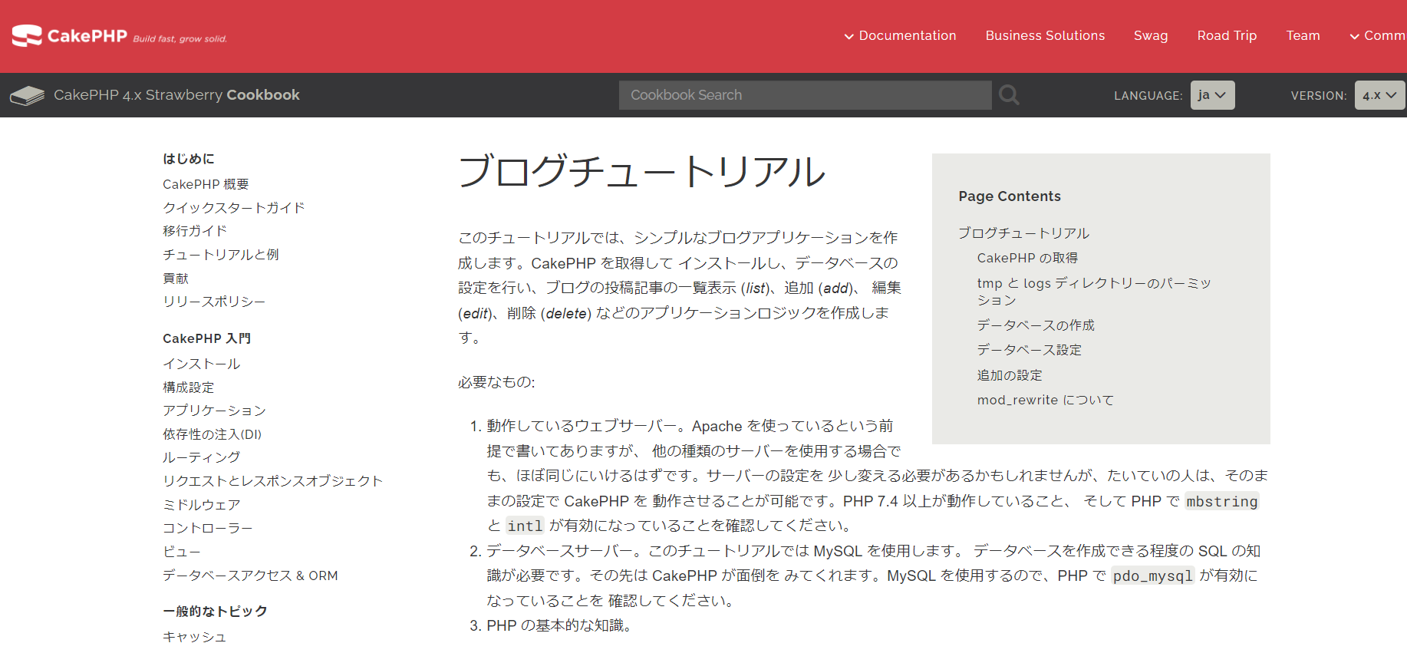Viewport: 1407px width, 653px height.
Task: Click the はじめに section heading
Action: click(x=189, y=159)
